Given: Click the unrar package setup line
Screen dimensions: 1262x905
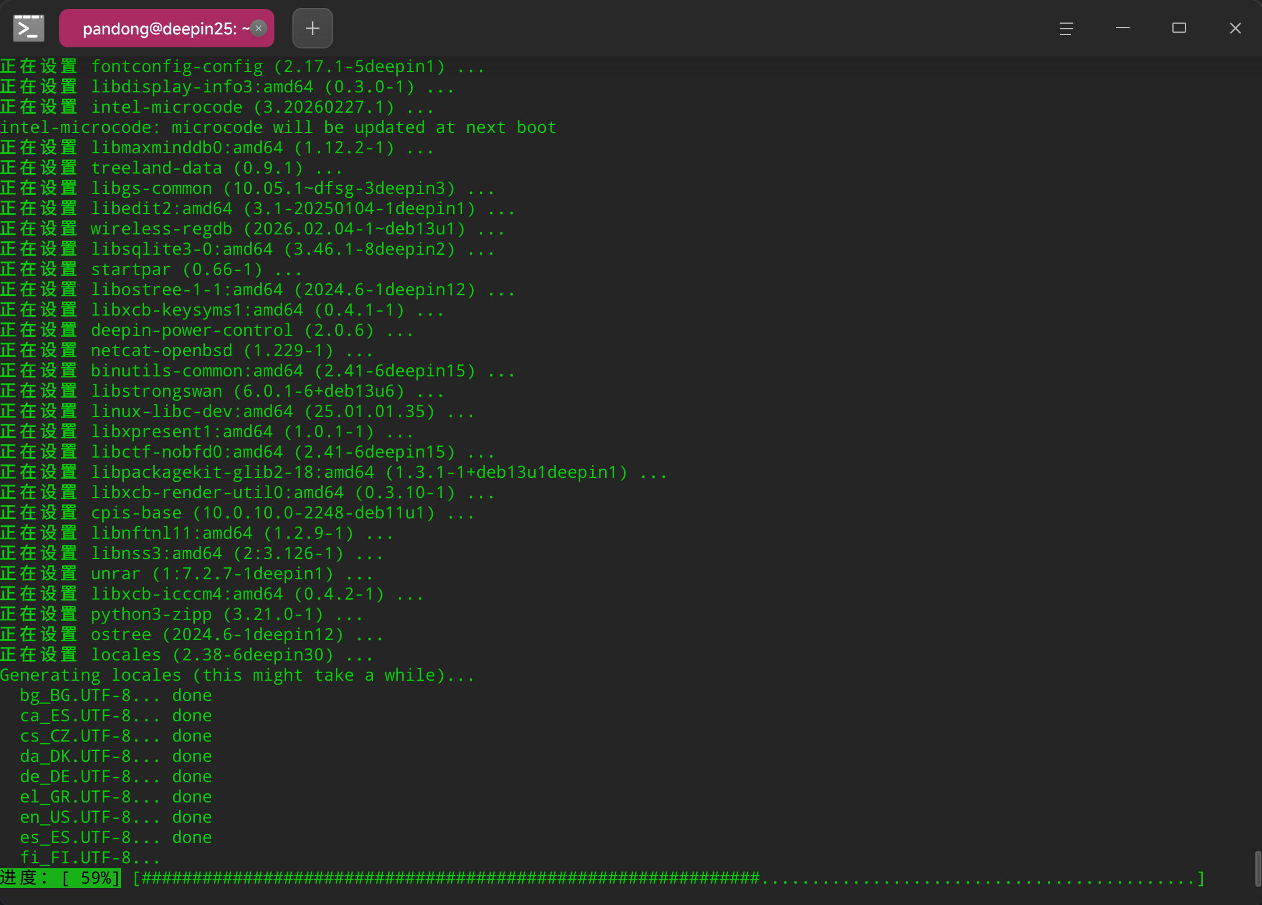Looking at the screenshot, I should tap(186, 574).
